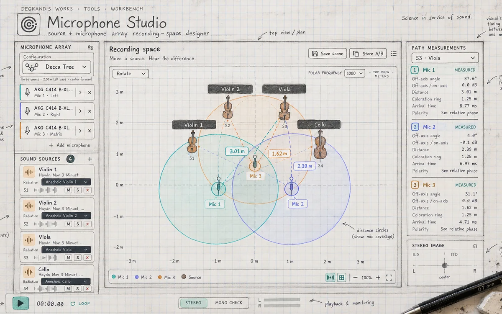Expand Mic 3 Matrix details chevron

coord(80,131)
